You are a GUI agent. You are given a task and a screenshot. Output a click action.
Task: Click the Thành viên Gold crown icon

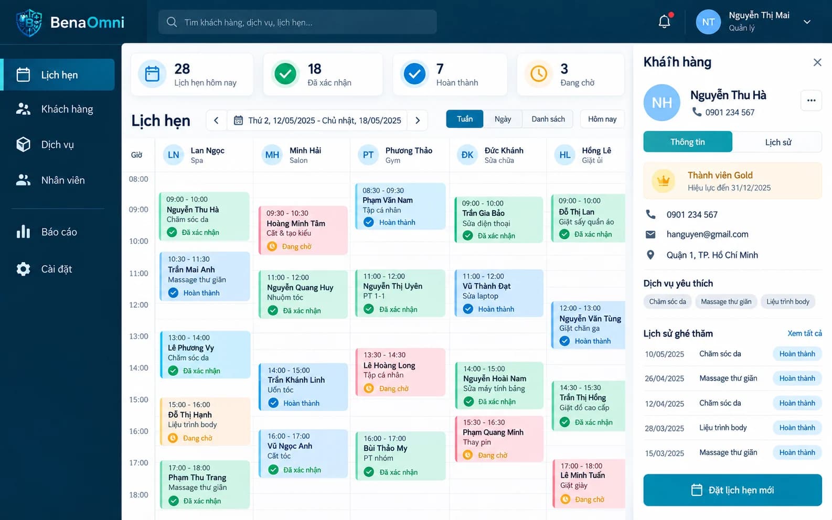664,181
